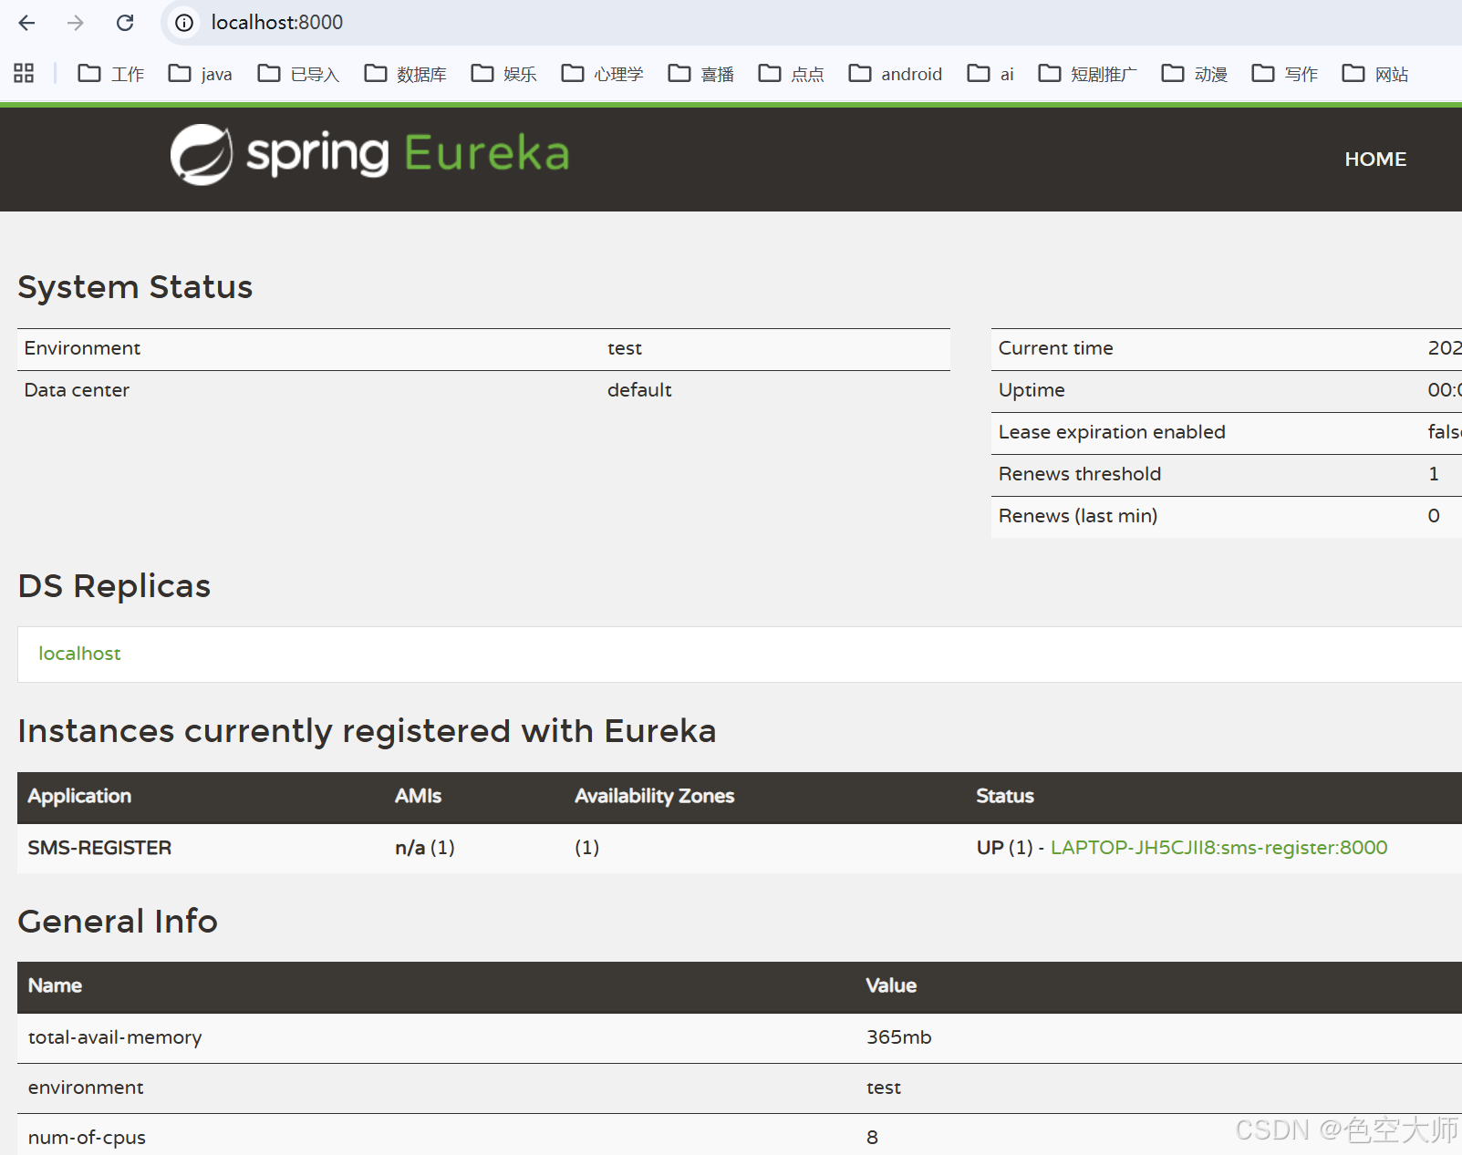Select the UP (1) status text
Viewport: 1462px width, 1155px height.
point(1004,848)
